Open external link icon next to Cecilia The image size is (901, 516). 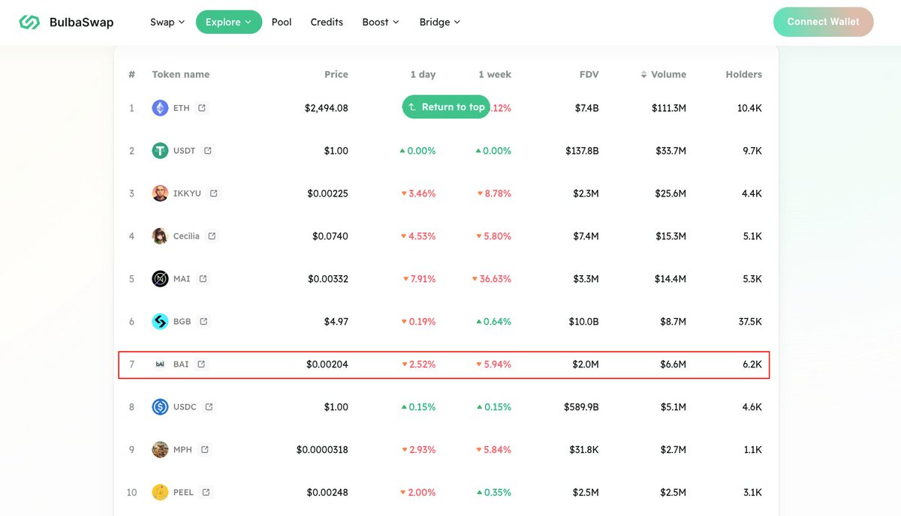pyautogui.click(x=212, y=236)
